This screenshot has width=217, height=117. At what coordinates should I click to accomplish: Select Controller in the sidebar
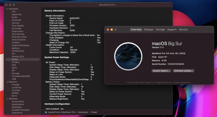point(17,28)
